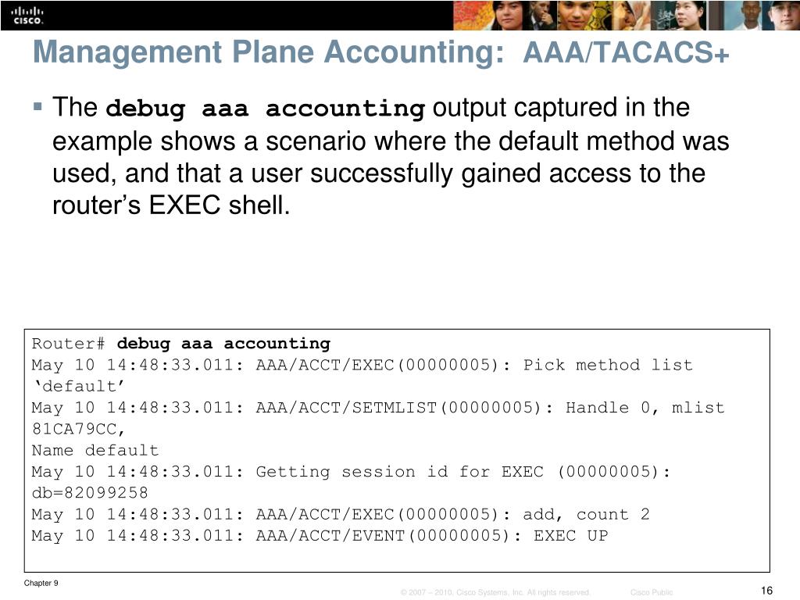Click the header photo strip of faces

click(x=626, y=16)
